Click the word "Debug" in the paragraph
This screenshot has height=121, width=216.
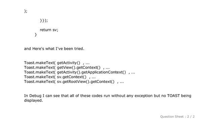(35, 95)
